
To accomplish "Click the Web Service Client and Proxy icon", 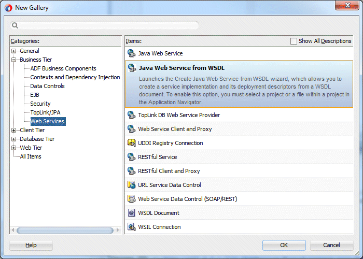I will point(132,129).
